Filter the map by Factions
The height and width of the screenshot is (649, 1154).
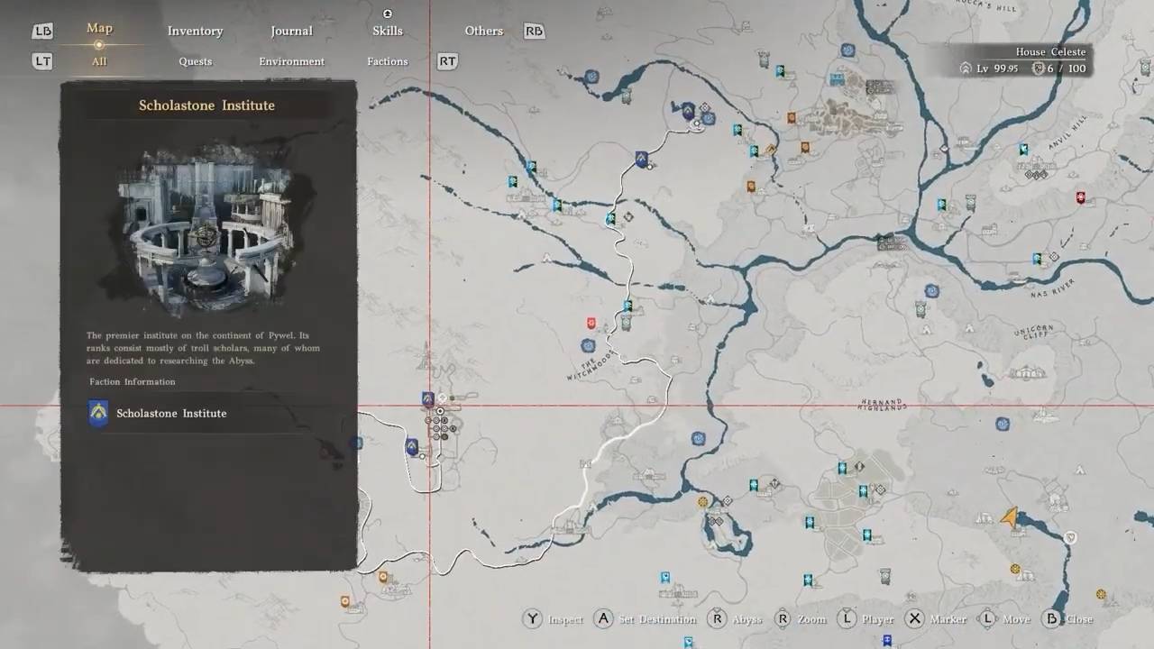(x=388, y=61)
